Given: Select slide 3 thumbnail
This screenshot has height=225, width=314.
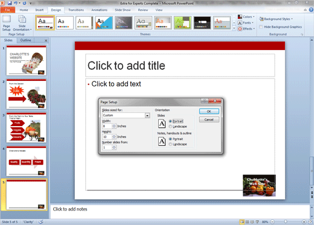Looking at the screenshot, I should [27, 128].
